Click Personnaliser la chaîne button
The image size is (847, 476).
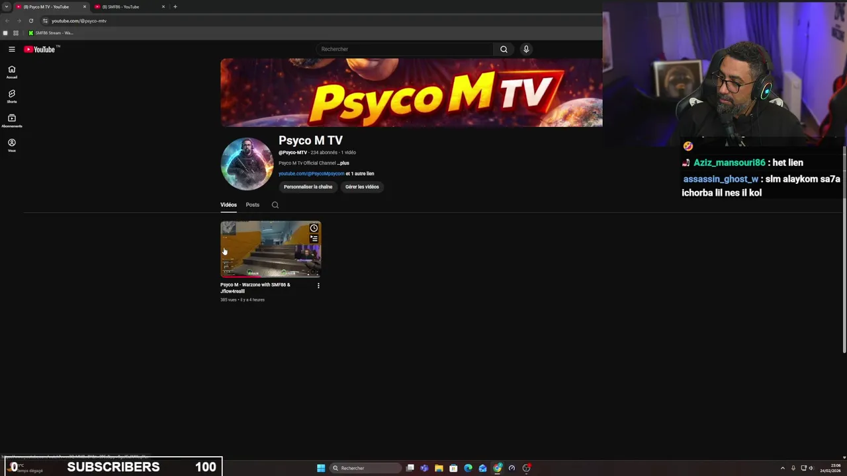[x=308, y=187]
